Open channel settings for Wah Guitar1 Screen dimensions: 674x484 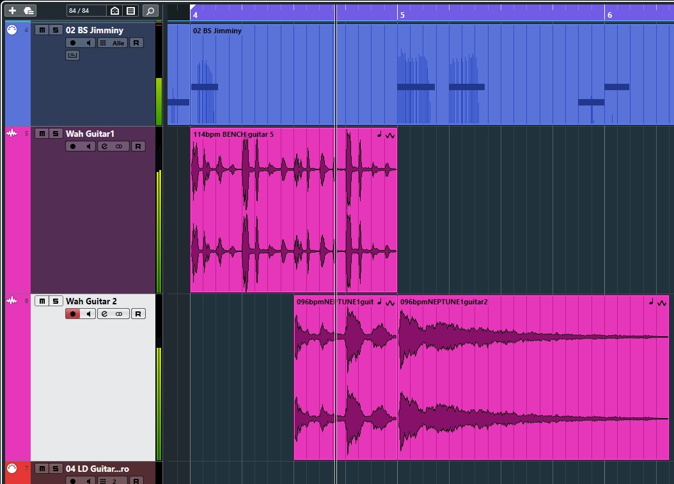click(104, 146)
